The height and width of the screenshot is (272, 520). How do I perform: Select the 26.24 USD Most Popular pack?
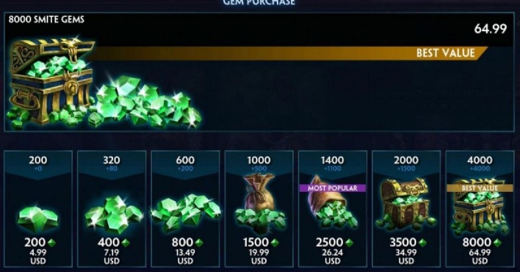point(333,209)
